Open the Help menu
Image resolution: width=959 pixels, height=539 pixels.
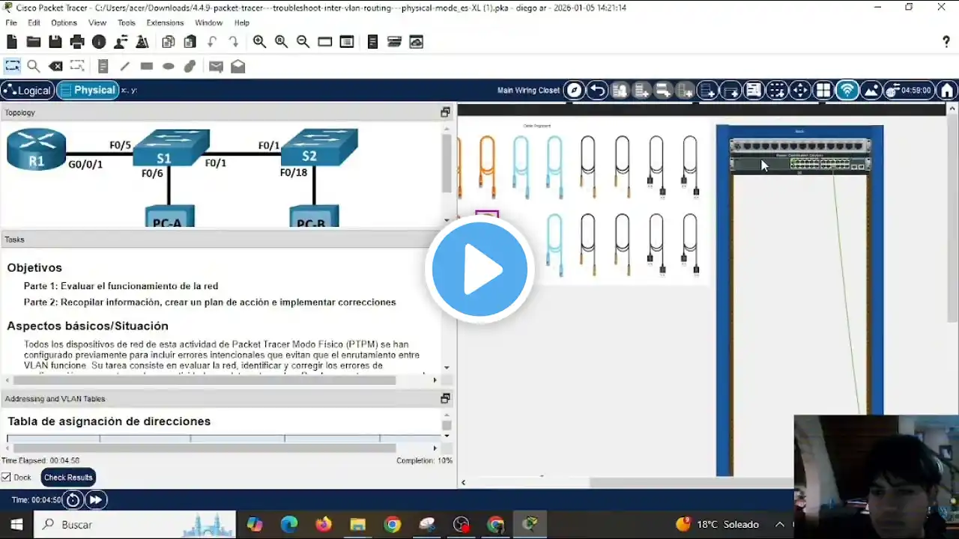[x=241, y=22]
